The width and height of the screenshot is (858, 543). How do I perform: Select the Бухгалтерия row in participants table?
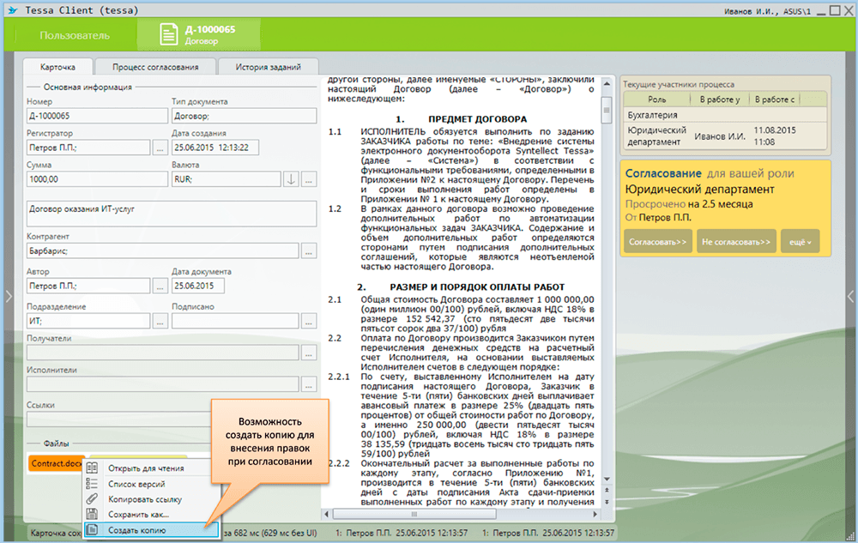pyautogui.click(x=725, y=115)
